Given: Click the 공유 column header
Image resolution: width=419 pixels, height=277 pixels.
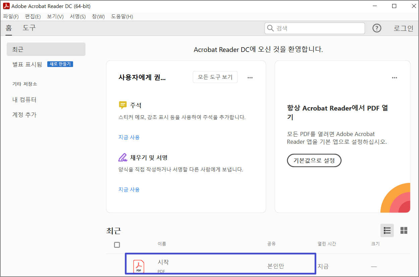Looking at the screenshot, I should point(272,244).
